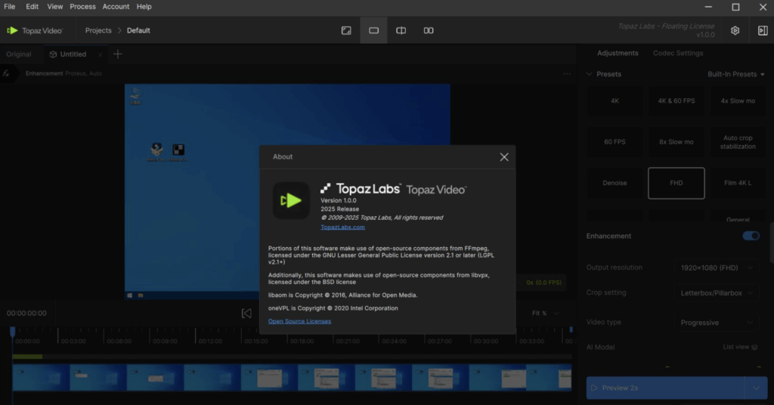Open the Help menu
The width and height of the screenshot is (774, 405).
144,6
